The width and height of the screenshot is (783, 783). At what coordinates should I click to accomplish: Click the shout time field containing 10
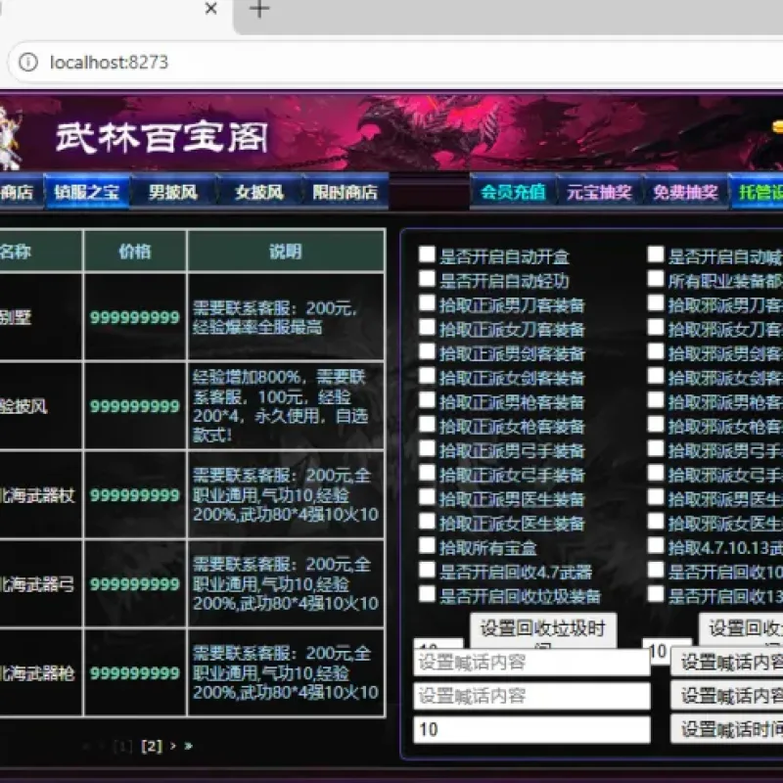[531, 729]
